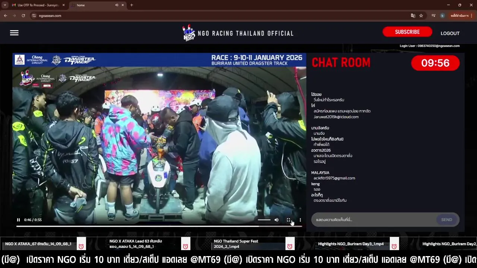The width and height of the screenshot is (477, 268).
Task: Click the Login User email text
Action: point(430,46)
